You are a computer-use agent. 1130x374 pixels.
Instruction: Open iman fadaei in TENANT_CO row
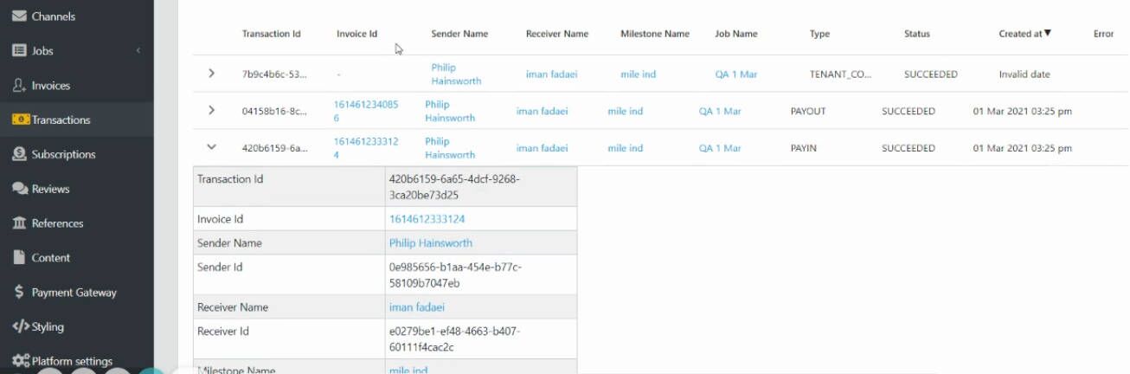[551, 74]
